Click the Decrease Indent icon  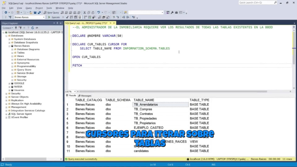(x=124, y=17)
